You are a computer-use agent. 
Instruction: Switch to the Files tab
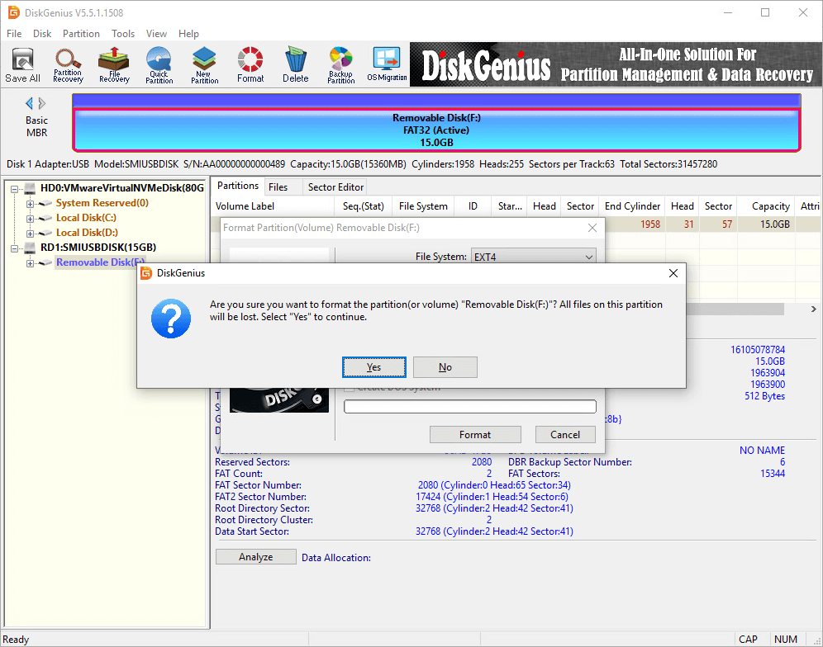[278, 187]
